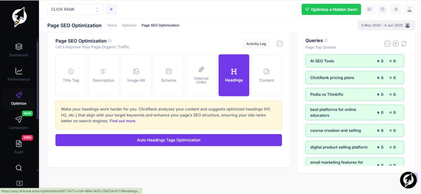Switch to the Description tab
Image resolution: width=421 pixels, height=194 pixels.
[103, 75]
